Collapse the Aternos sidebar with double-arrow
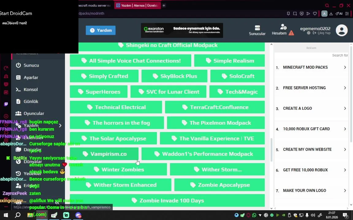Image resolution: width=353 pixels, height=220 pixels. [57, 203]
